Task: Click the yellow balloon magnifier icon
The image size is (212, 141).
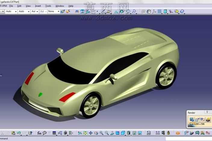Action: coord(176,12)
